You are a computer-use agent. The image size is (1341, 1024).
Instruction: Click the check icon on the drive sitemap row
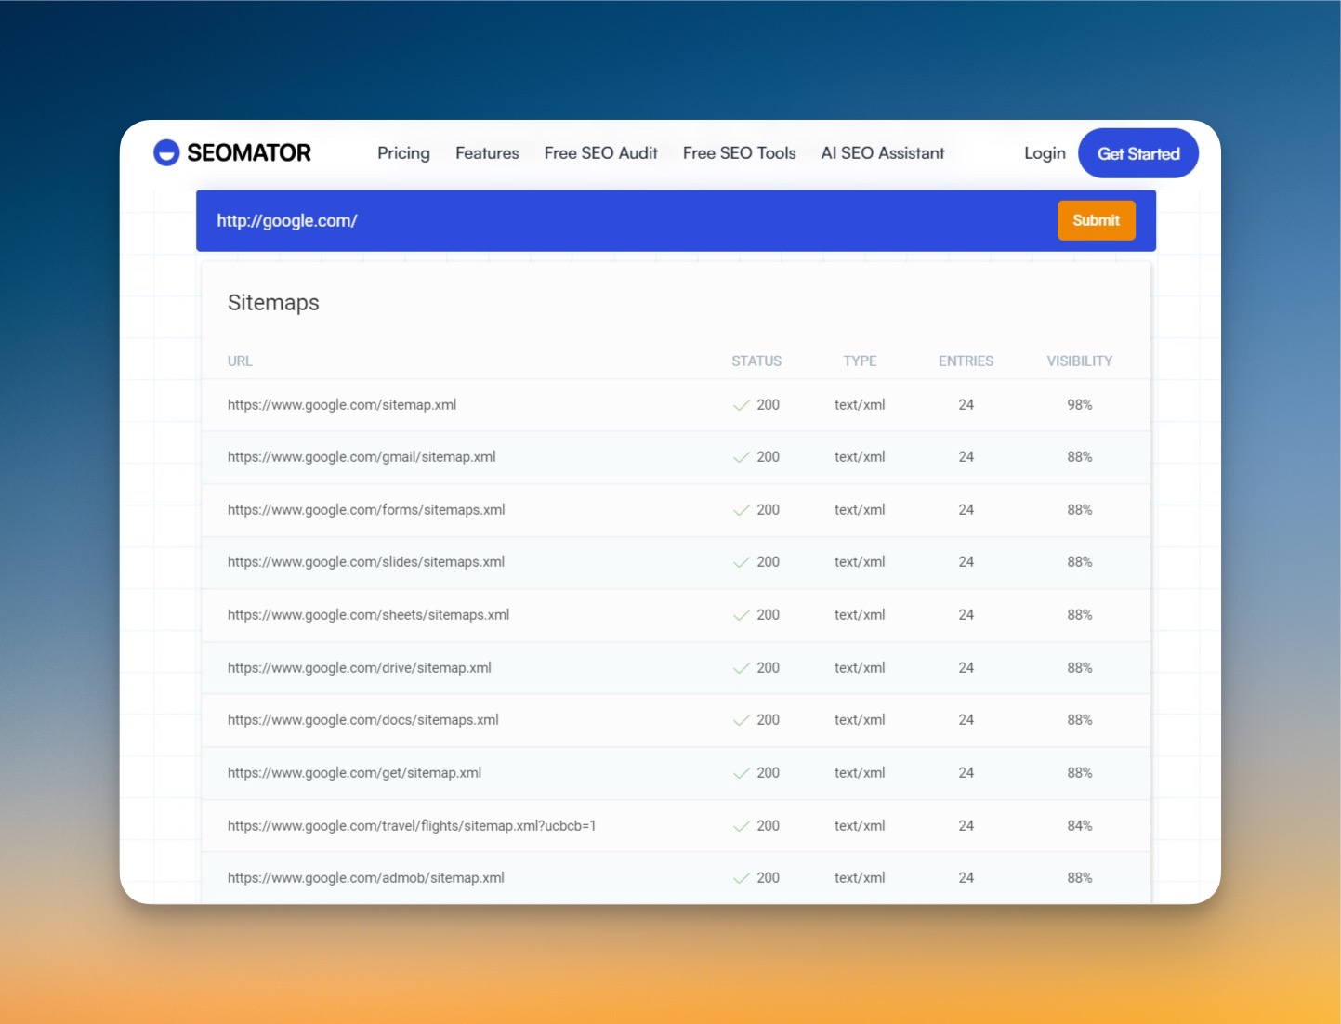pyautogui.click(x=740, y=667)
